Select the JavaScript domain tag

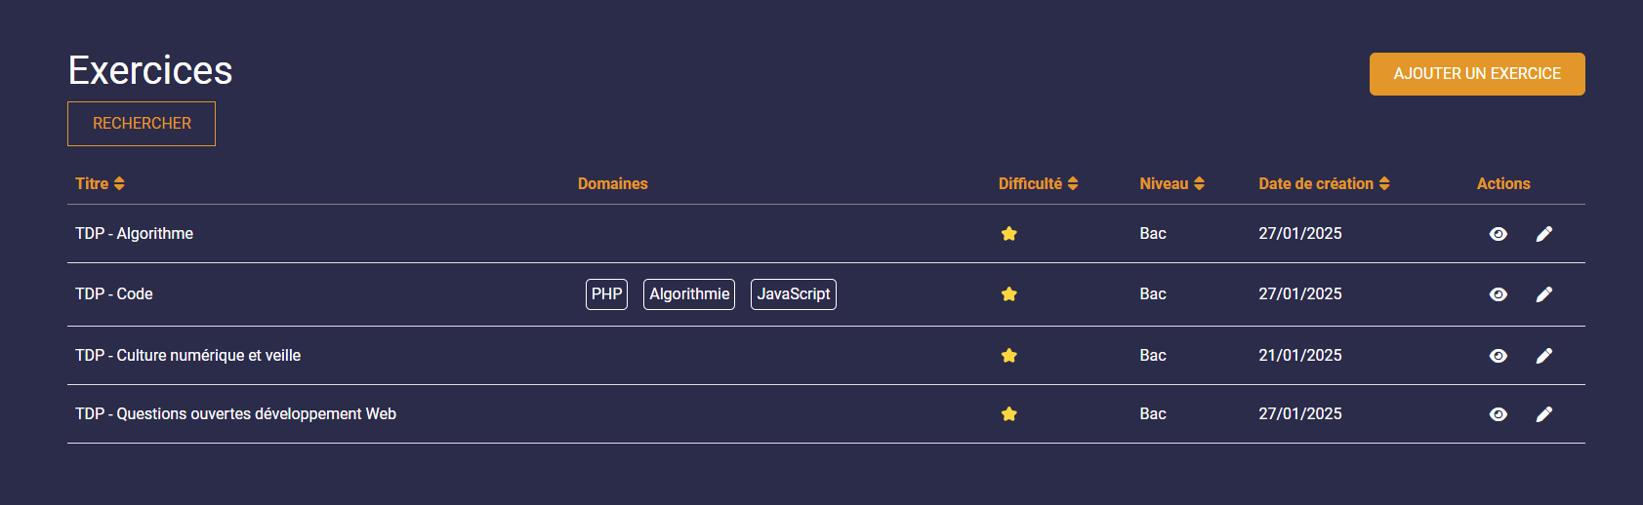[x=794, y=294]
